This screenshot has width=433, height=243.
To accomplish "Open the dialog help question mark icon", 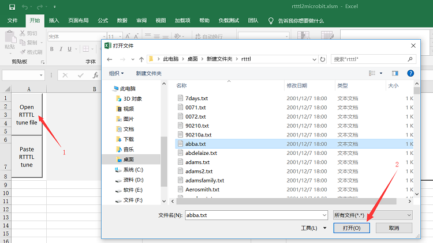I will click(x=410, y=73).
